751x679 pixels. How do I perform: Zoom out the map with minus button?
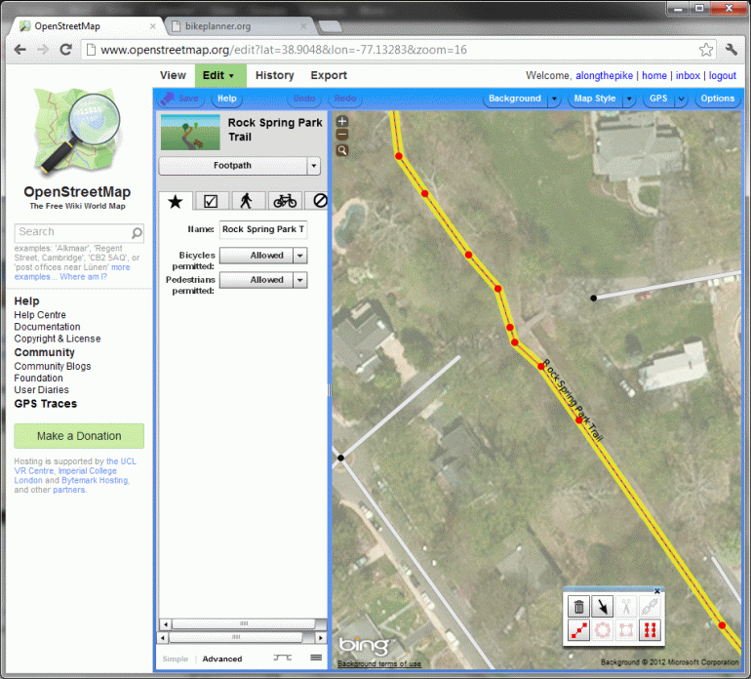point(342,135)
